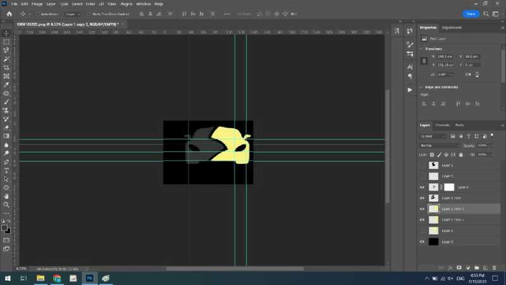Screen dimensions: 506x285
Task: Toggle the layer filter on/off switch
Action: [492, 136]
